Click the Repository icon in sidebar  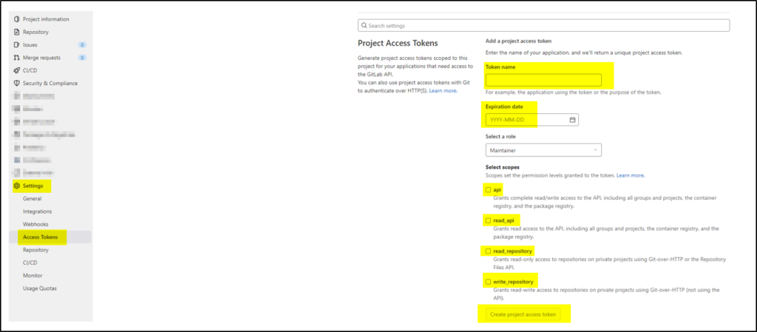click(x=16, y=32)
